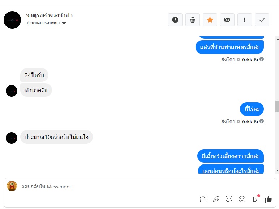Open the shopping bag order icon
This screenshot has height=209, width=279.
pyautogui.click(x=203, y=199)
